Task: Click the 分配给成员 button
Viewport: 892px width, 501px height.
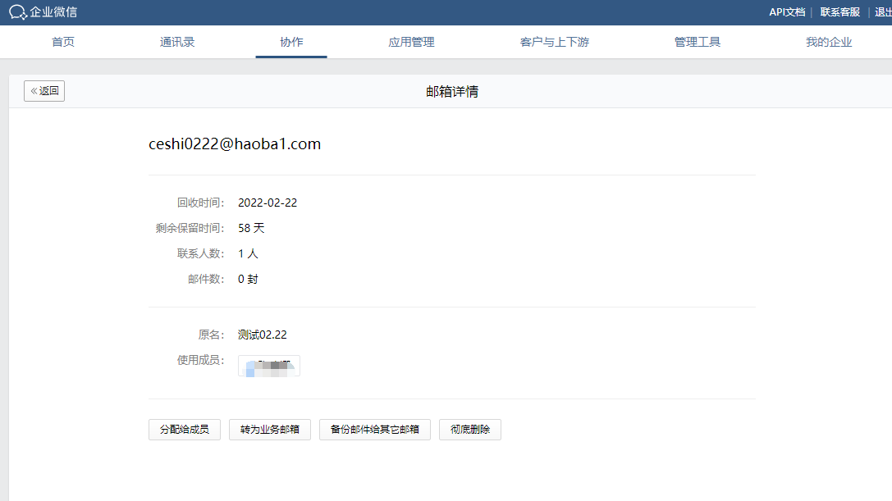Action: 185,430
